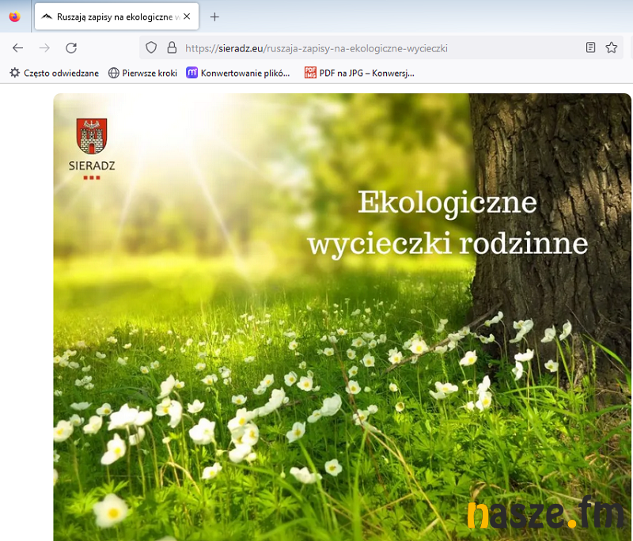Go back to the previous page

[x=17, y=47]
